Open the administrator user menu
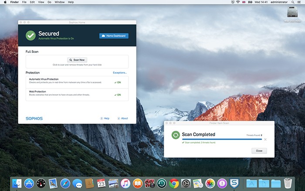 279,2
